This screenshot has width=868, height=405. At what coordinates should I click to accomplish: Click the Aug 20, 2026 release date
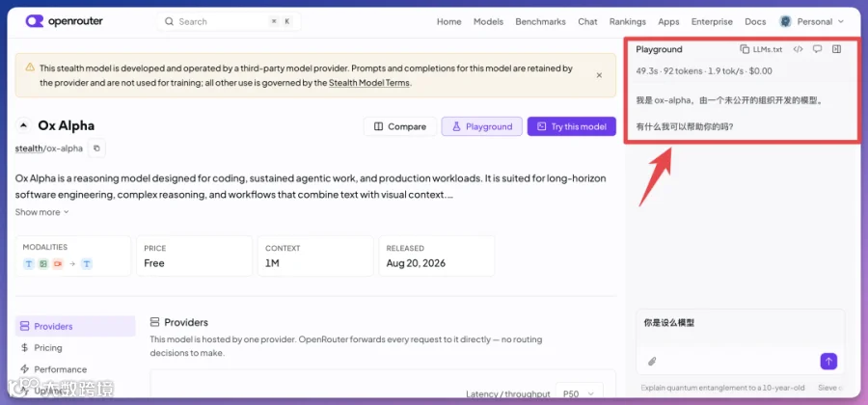click(x=416, y=263)
